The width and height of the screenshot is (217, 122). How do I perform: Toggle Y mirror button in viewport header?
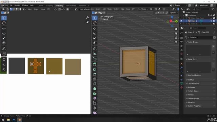[x=161, y=13]
